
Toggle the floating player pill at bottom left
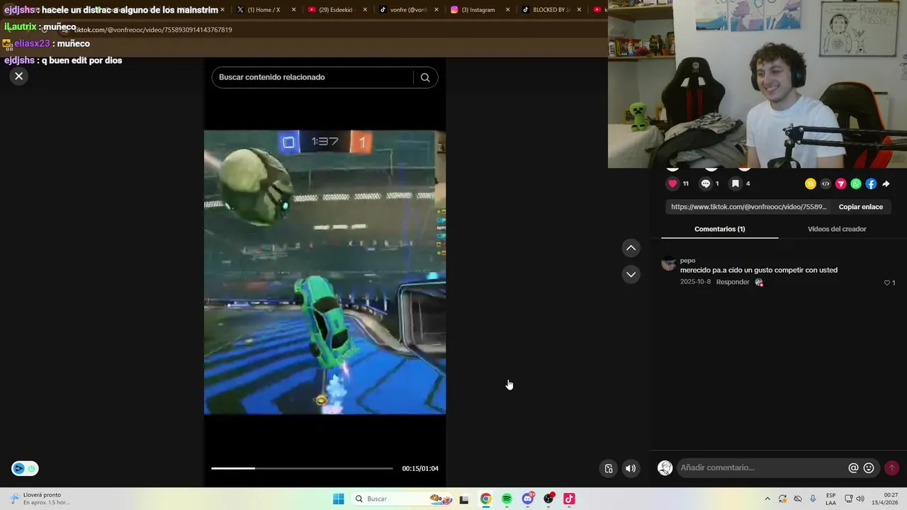point(25,468)
